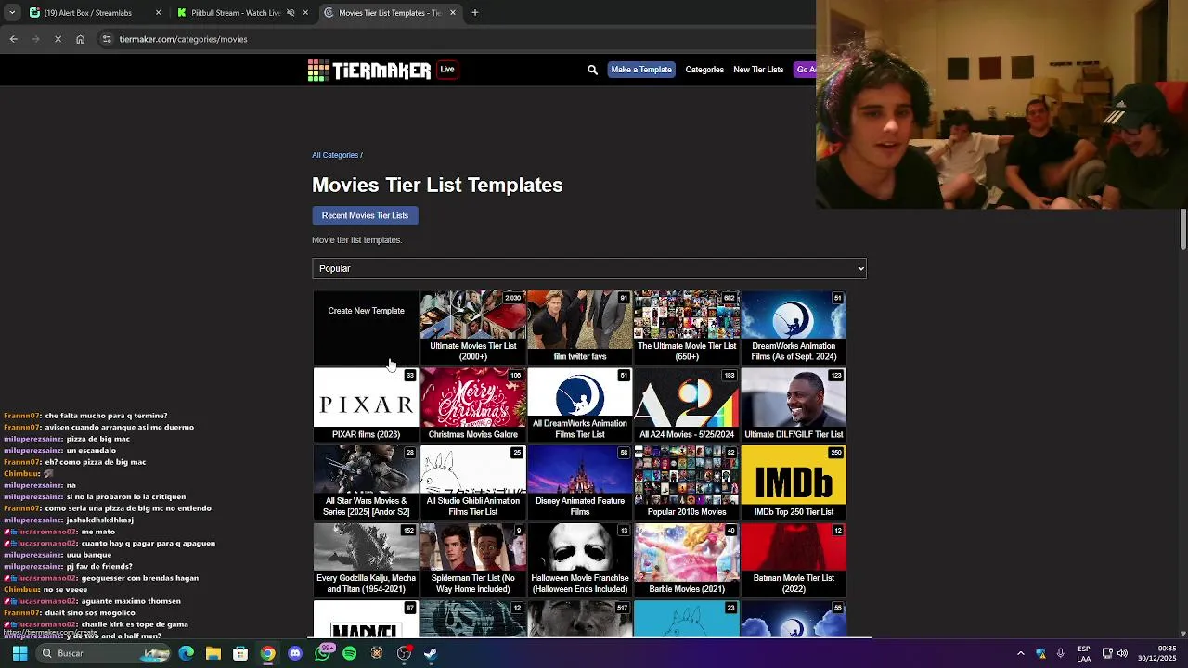Click the TierMaker logo in header
Screen dimensions: 1188x668
coord(369,70)
